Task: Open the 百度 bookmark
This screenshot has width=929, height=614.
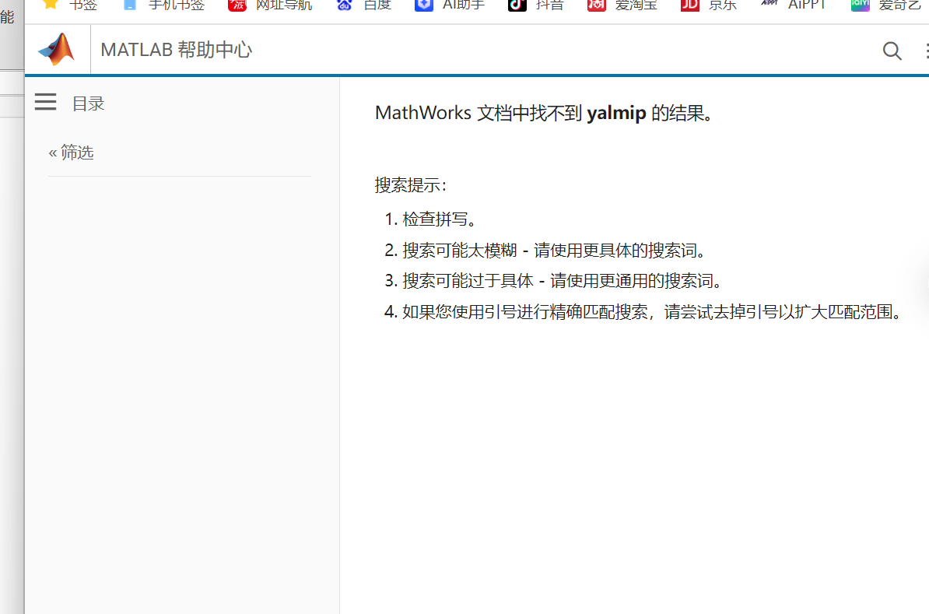Action: (x=364, y=5)
